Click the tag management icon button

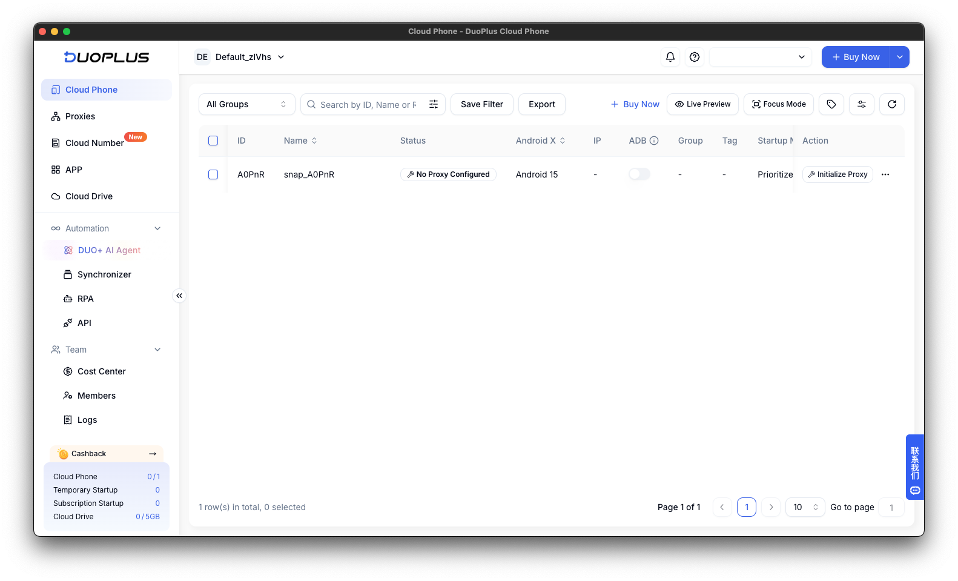click(831, 104)
